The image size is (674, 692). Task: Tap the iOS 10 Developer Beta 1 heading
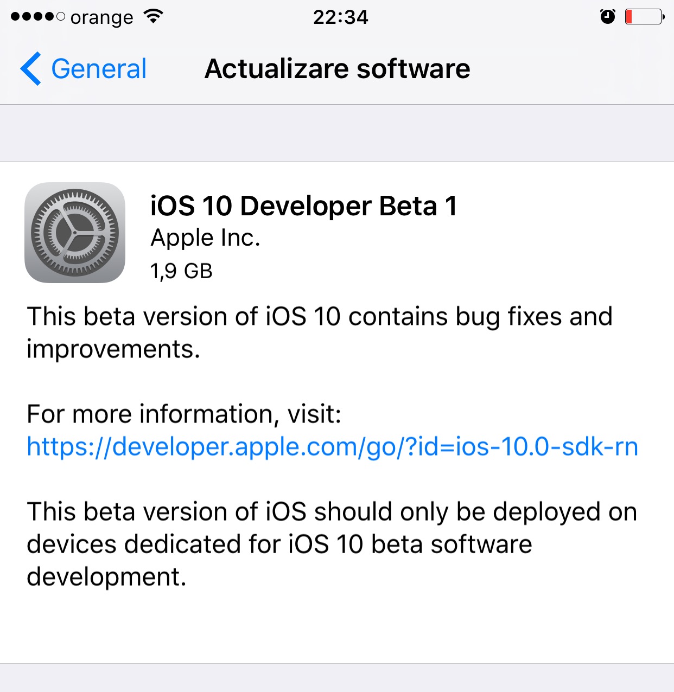[x=303, y=206]
